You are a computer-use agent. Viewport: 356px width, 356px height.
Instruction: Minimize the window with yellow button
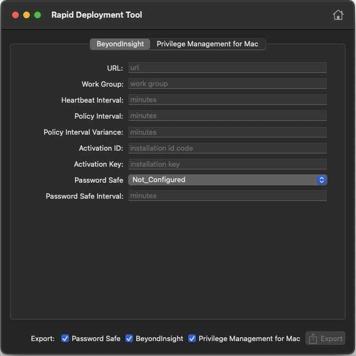click(x=26, y=15)
